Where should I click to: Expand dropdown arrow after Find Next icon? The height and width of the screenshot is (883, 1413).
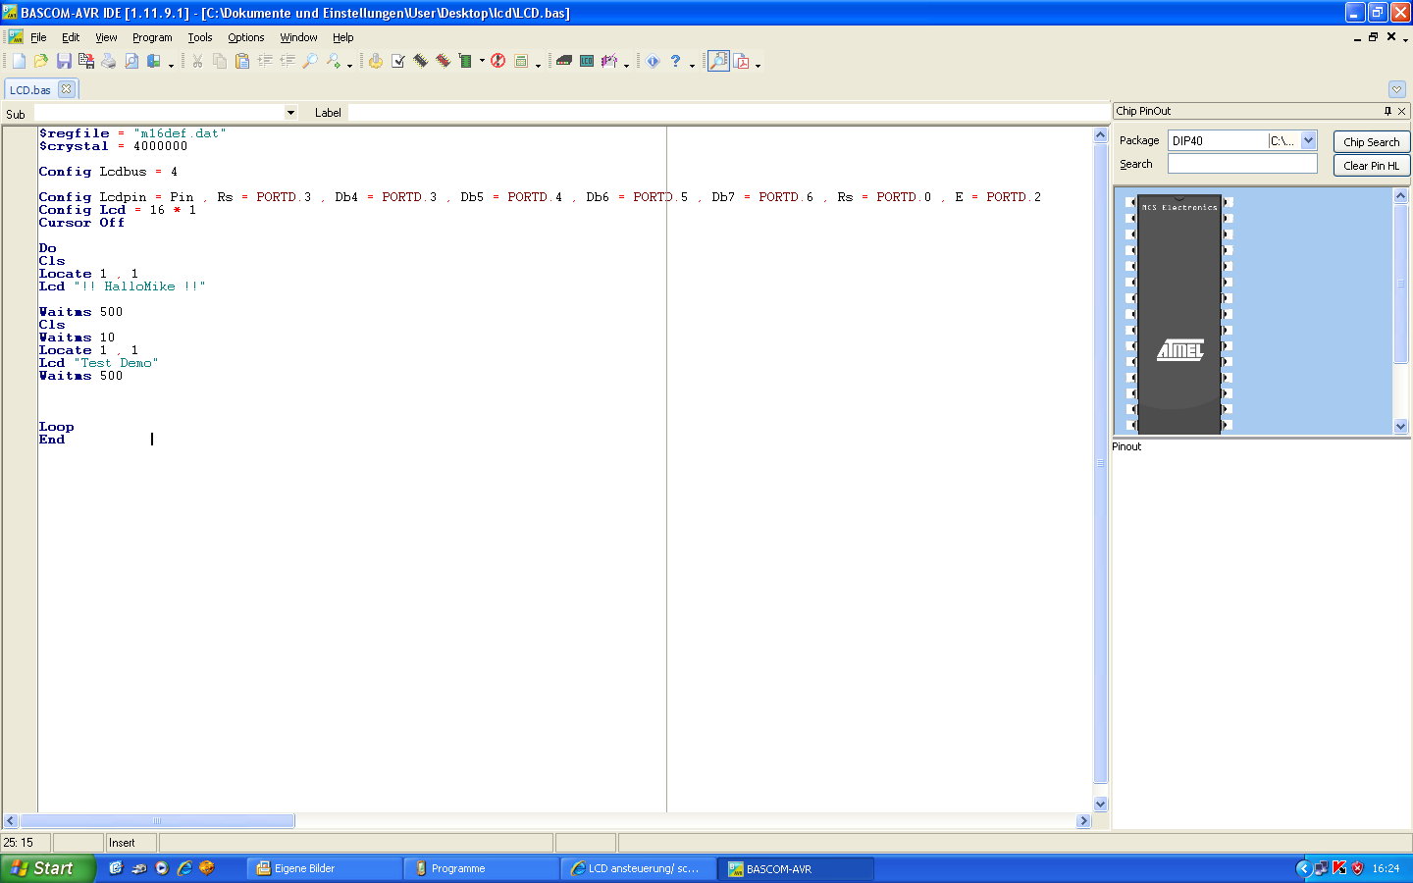pos(349,65)
